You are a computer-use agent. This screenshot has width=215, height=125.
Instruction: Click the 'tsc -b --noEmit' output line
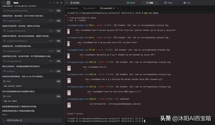click(x=77, y=20)
